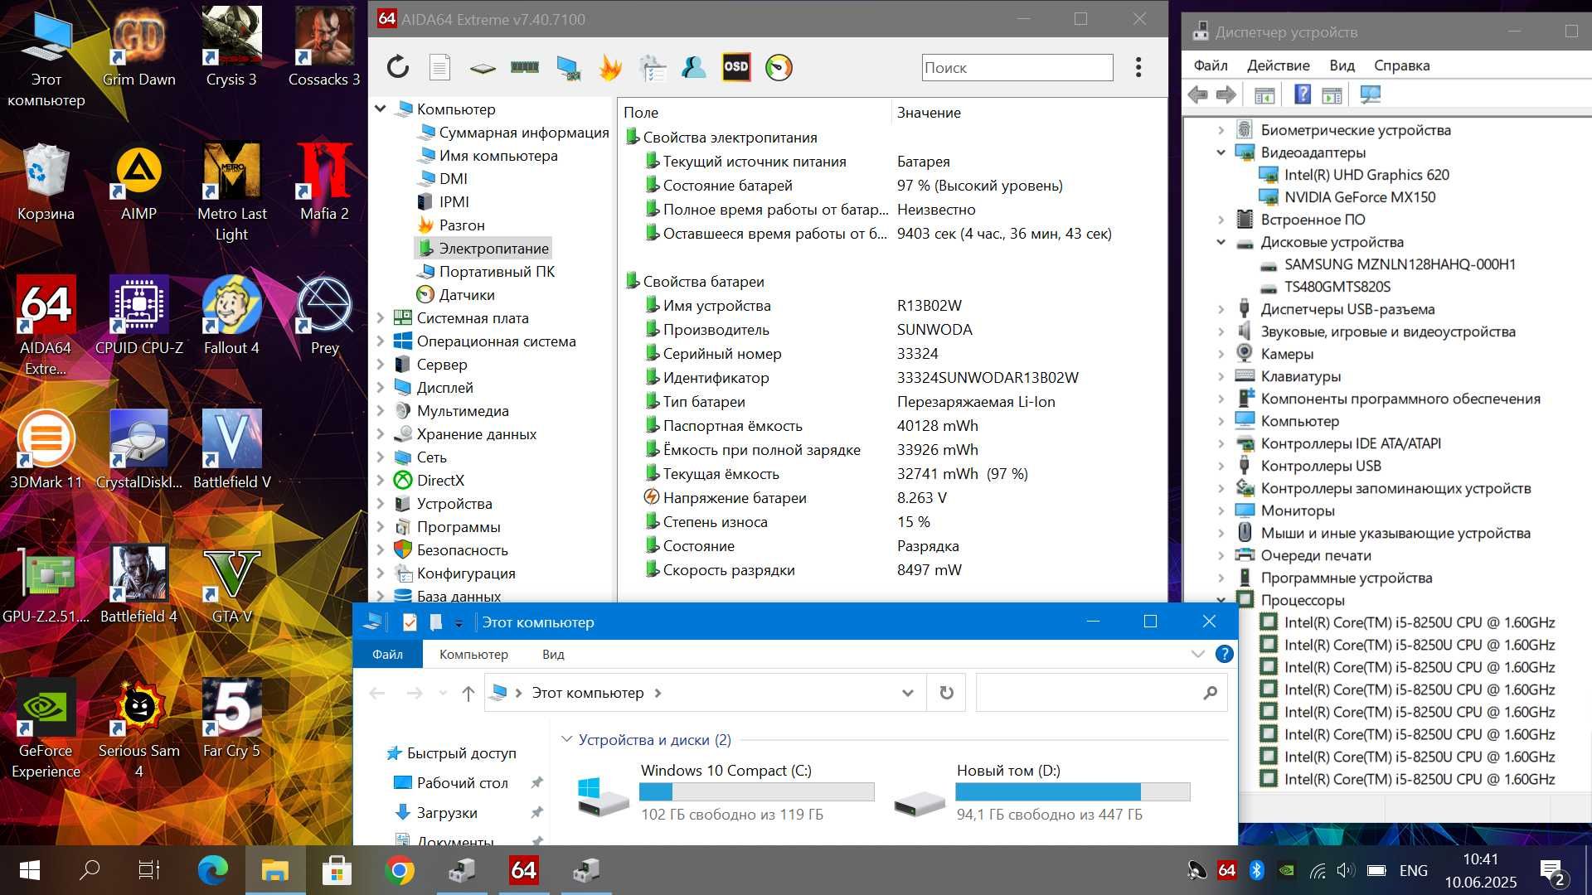1592x895 pixels.
Task: Switch to the Вид ribbon tab in Explorer
Action: tap(553, 654)
